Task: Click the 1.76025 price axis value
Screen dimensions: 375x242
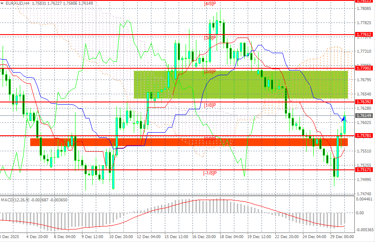Action: 364,122
